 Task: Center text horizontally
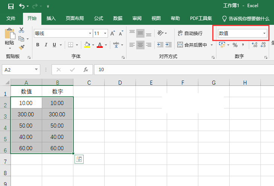(x=140, y=45)
